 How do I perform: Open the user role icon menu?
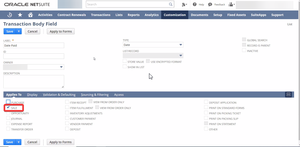click(232, 4)
